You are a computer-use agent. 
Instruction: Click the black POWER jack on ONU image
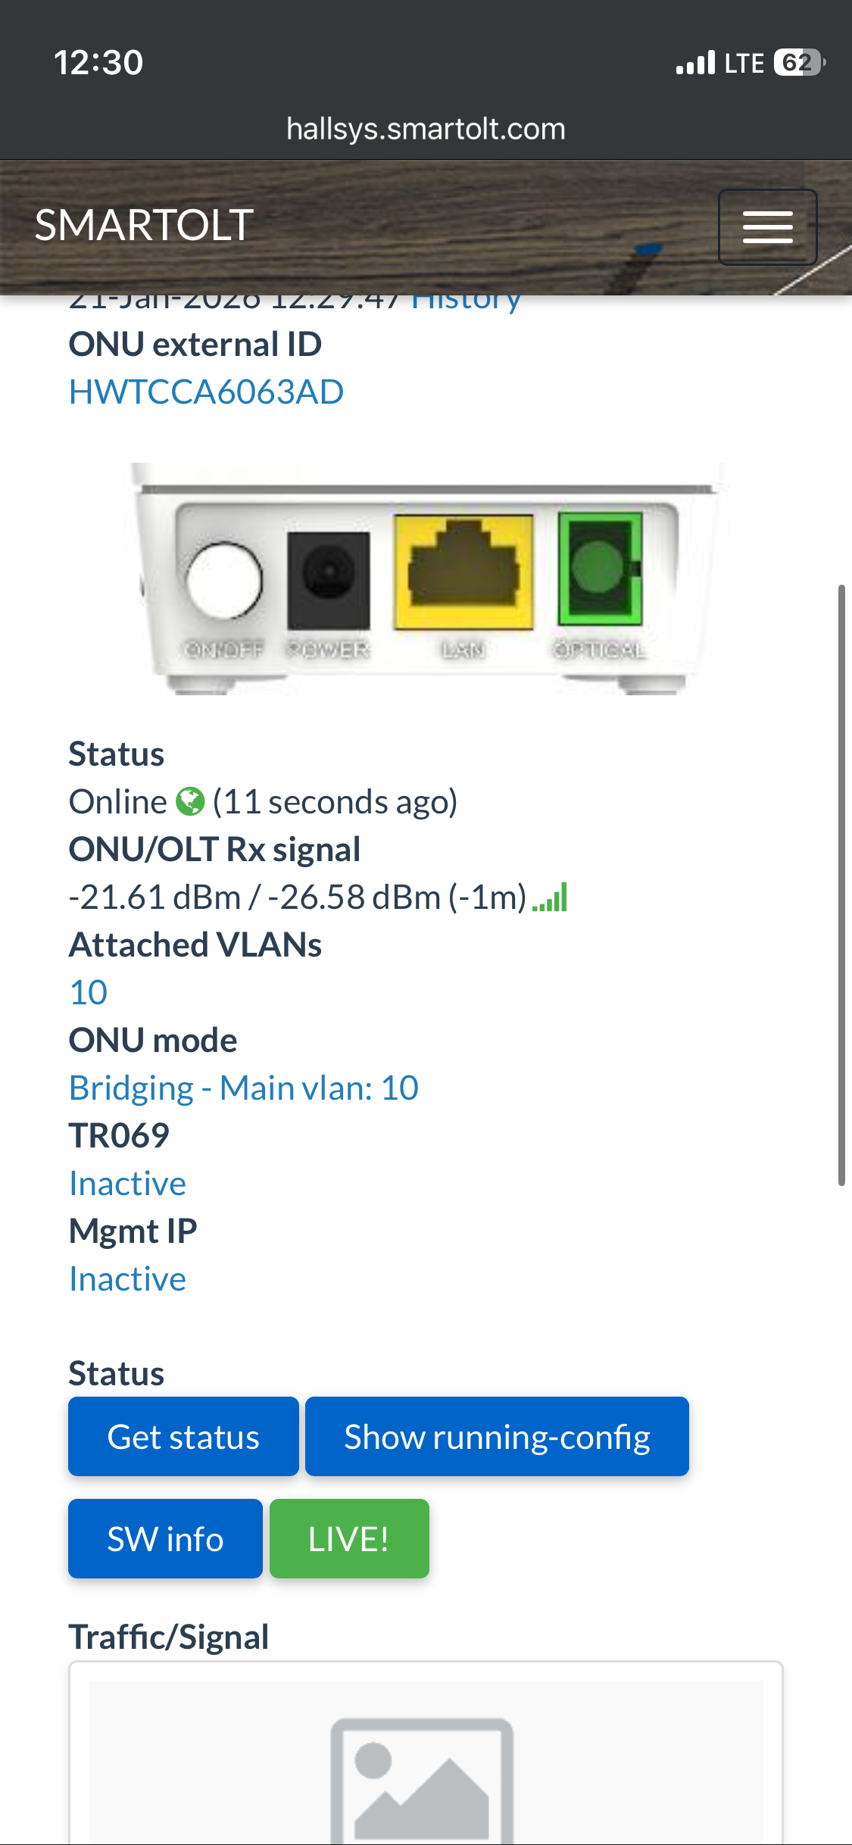pyautogui.click(x=329, y=580)
